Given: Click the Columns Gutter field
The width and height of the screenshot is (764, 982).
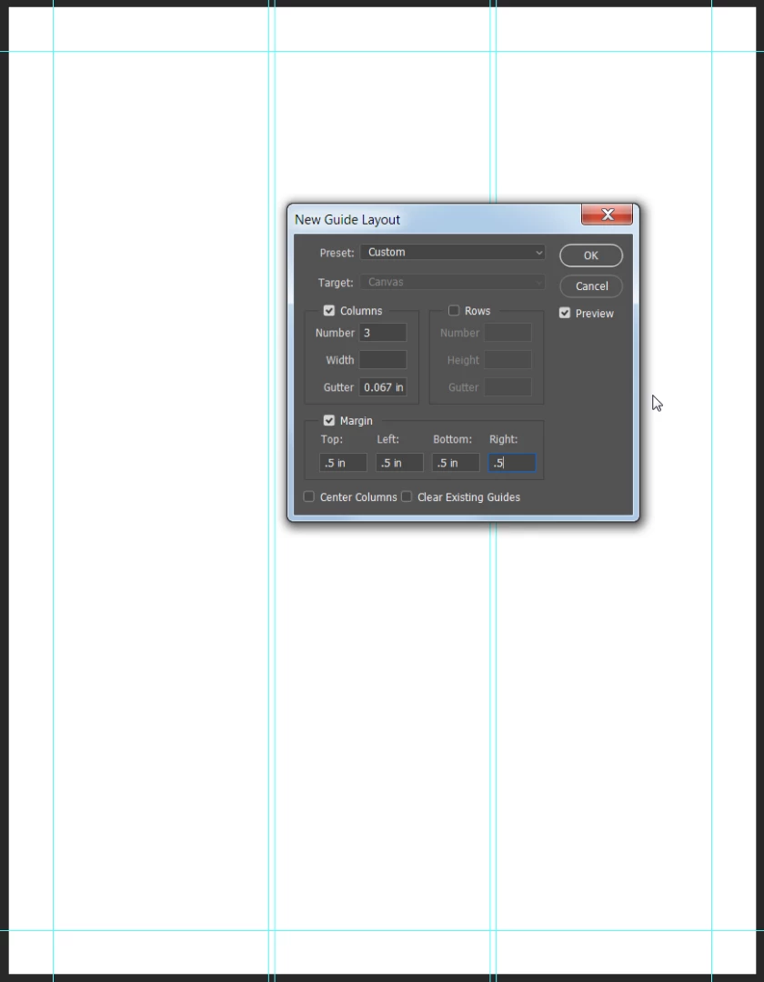Looking at the screenshot, I should pos(383,387).
